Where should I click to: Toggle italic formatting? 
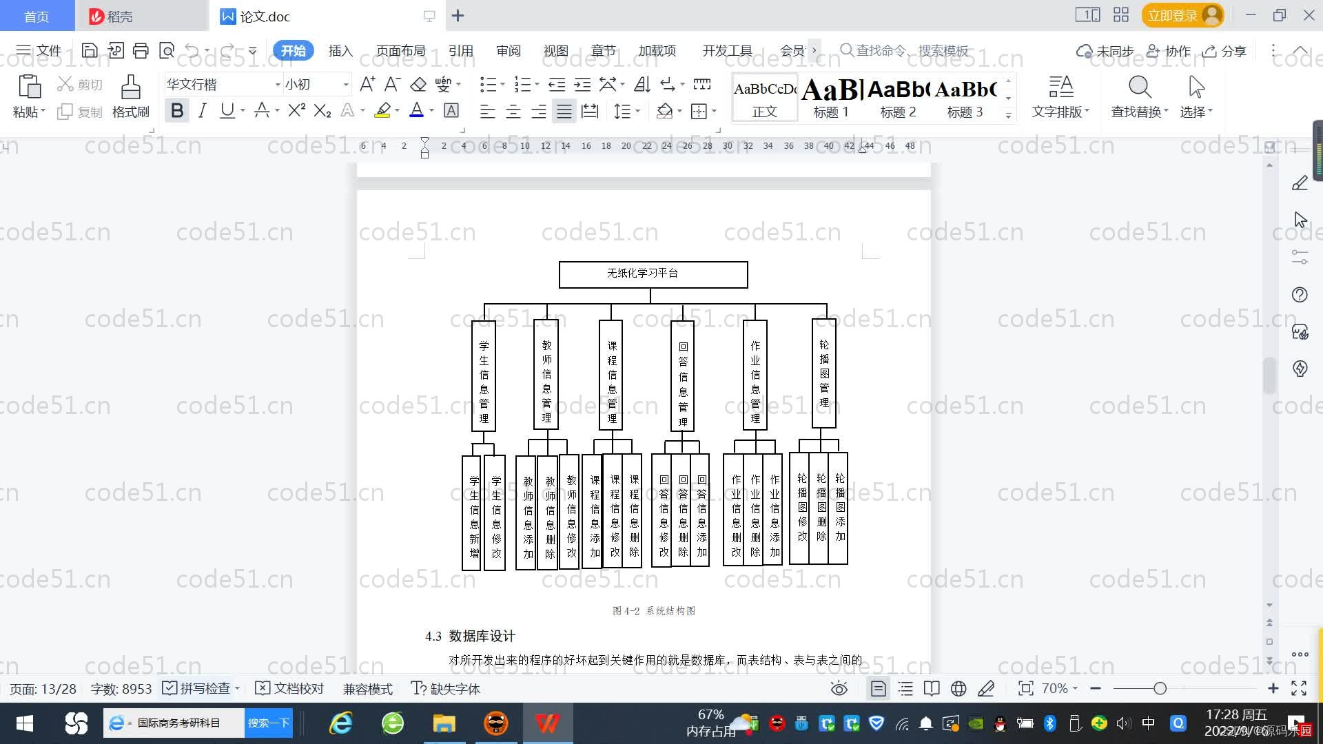(x=202, y=110)
